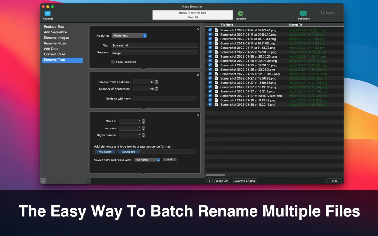Viewport: 378px width, 236px height.
Task: Uncheck Screenshot 2022-01-25 at 19.26.08.png
Action: [210, 65]
